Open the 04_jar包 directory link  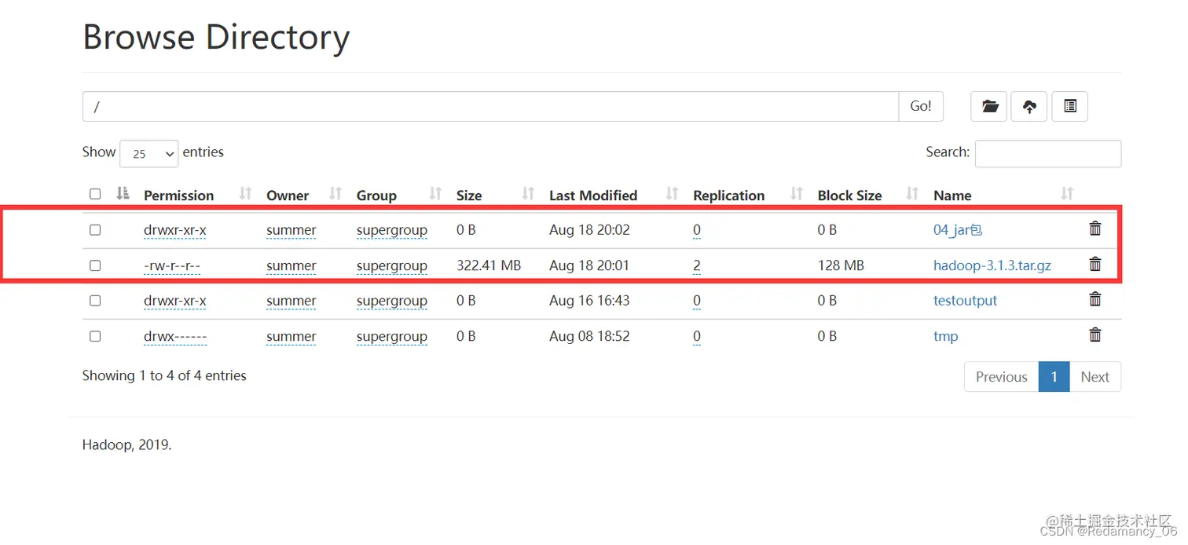958,230
